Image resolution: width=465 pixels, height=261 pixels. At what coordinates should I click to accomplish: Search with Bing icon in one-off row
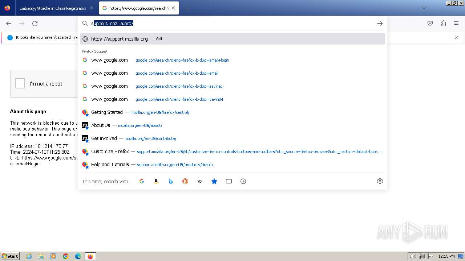pyautogui.click(x=171, y=181)
